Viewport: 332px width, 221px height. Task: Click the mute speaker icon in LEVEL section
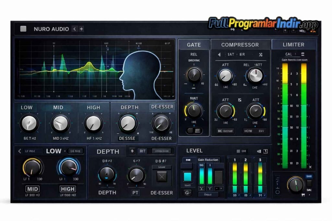pyautogui.click(x=259, y=151)
